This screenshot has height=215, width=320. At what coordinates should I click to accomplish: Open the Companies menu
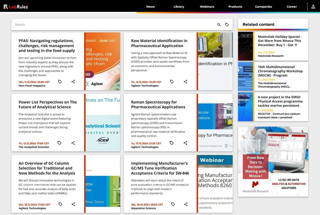pos(263,7)
